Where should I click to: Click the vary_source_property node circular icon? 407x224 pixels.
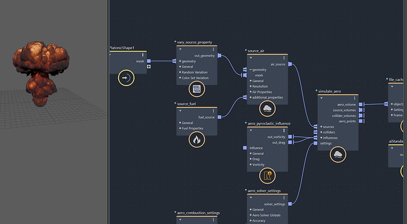(197, 89)
